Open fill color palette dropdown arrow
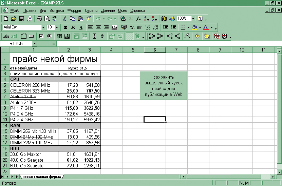This screenshot has height=186, width=282. 200,27
